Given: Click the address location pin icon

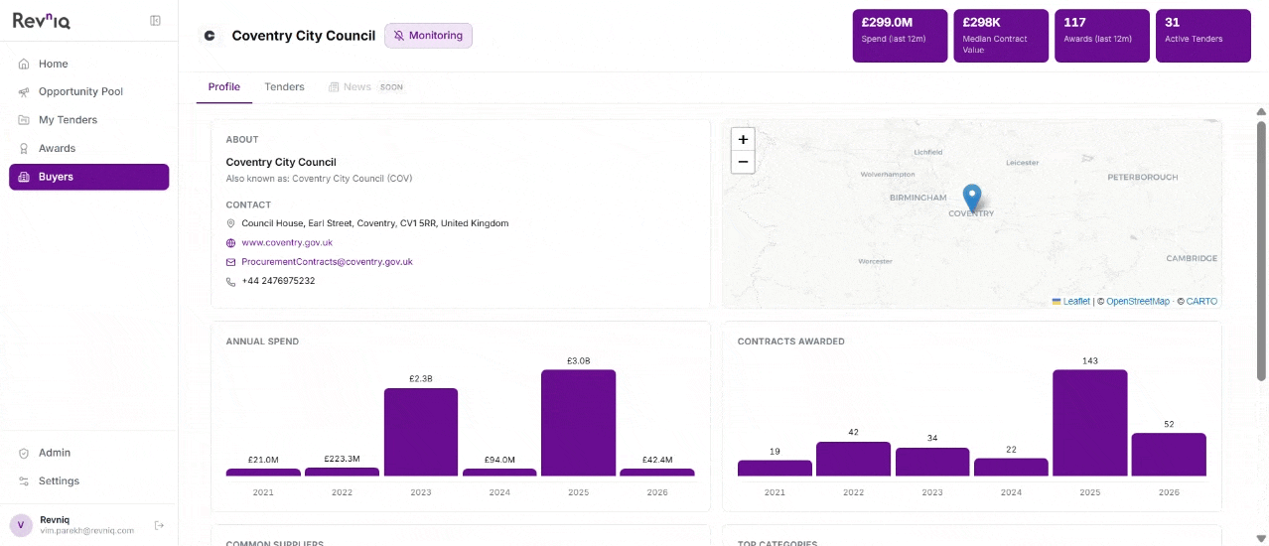Looking at the screenshot, I should point(231,223).
